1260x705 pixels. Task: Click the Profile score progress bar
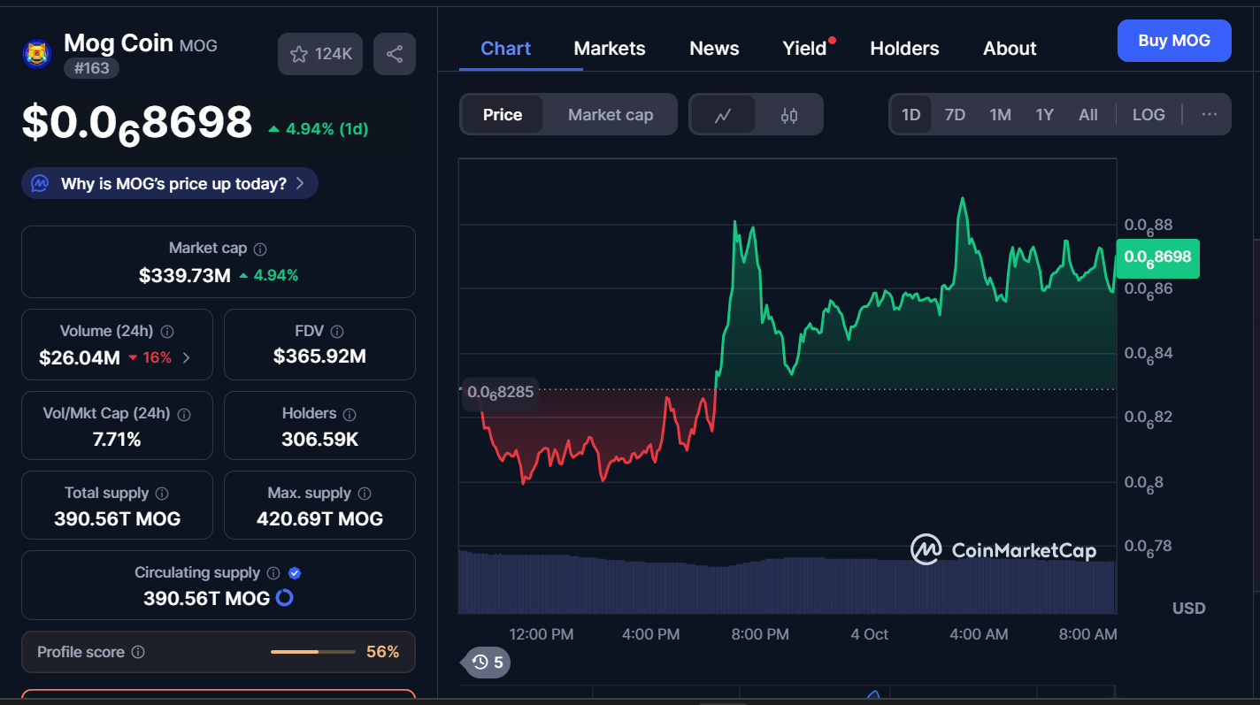pyautogui.click(x=312, y=652)
